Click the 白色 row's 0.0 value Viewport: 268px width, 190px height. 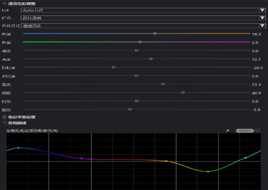(x=255, y=101)
